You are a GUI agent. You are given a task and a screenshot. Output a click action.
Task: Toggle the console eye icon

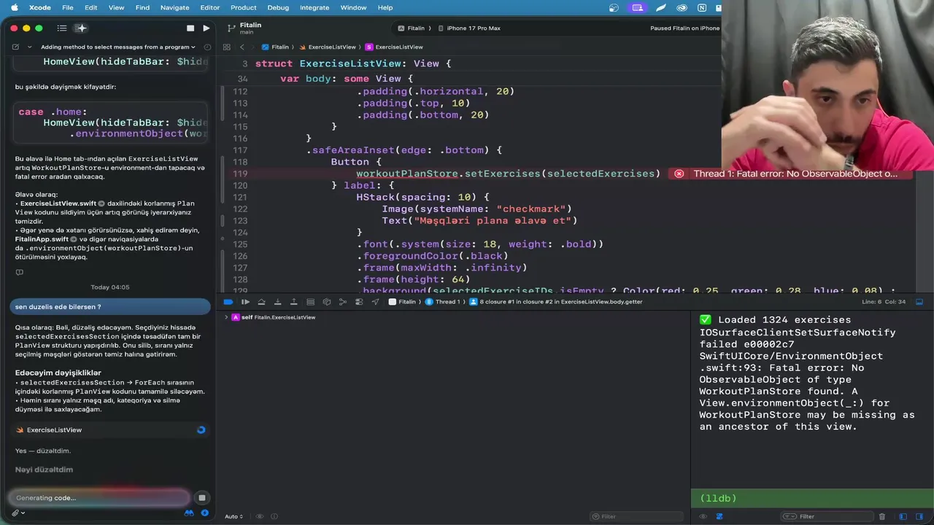(x=703, y=517)
